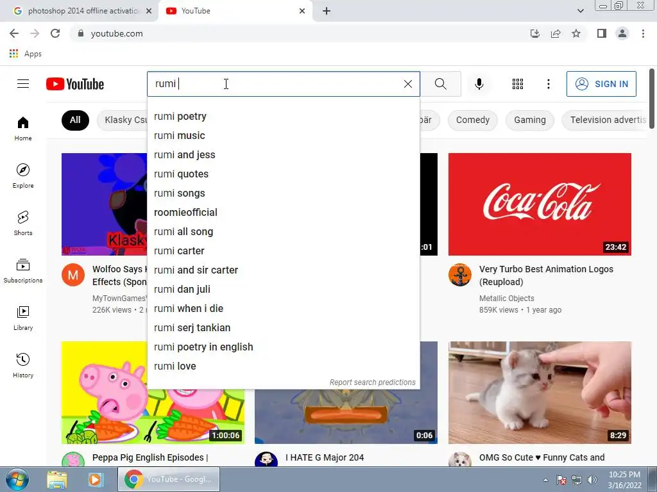Open I HATE G Major 204 video title
Viewport: 657px width, 492px height.
tap(324, 457)
